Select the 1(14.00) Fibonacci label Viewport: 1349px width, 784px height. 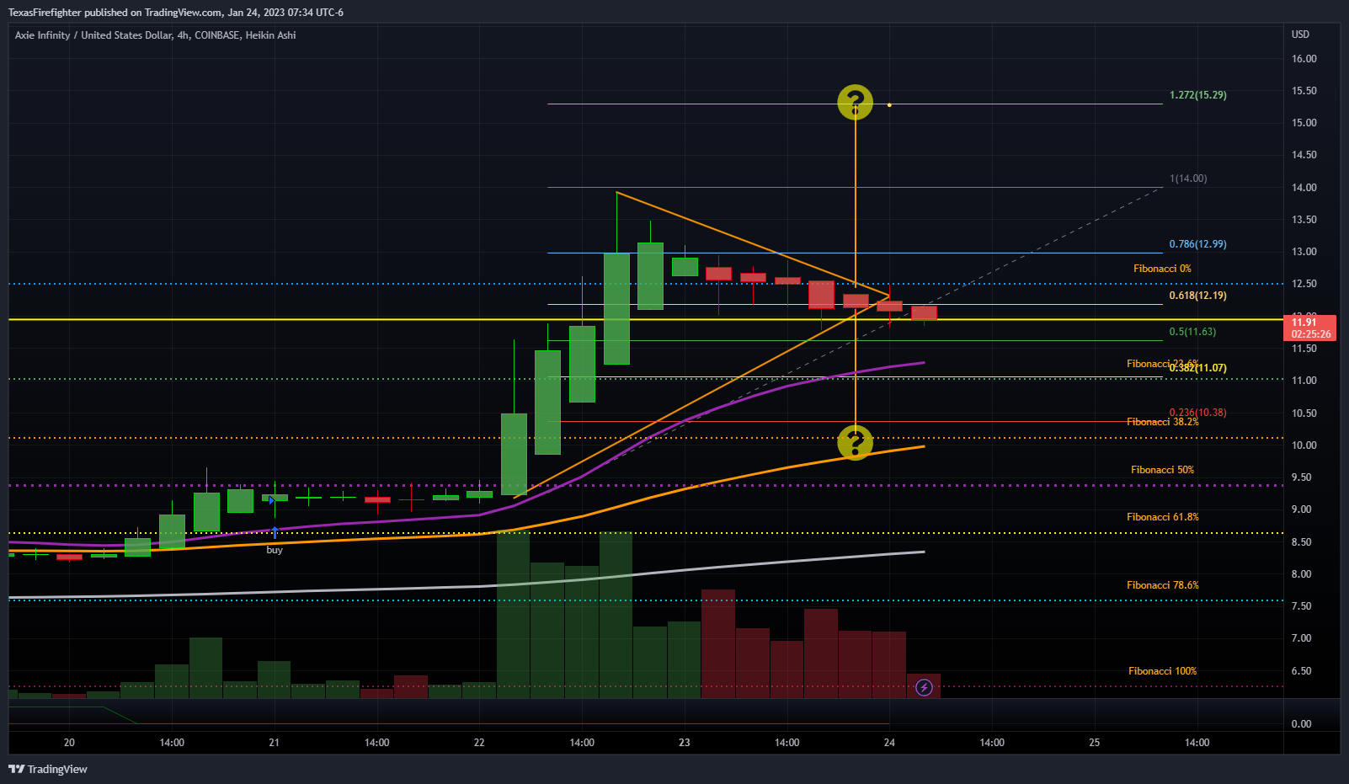(x=1188, y=179)
